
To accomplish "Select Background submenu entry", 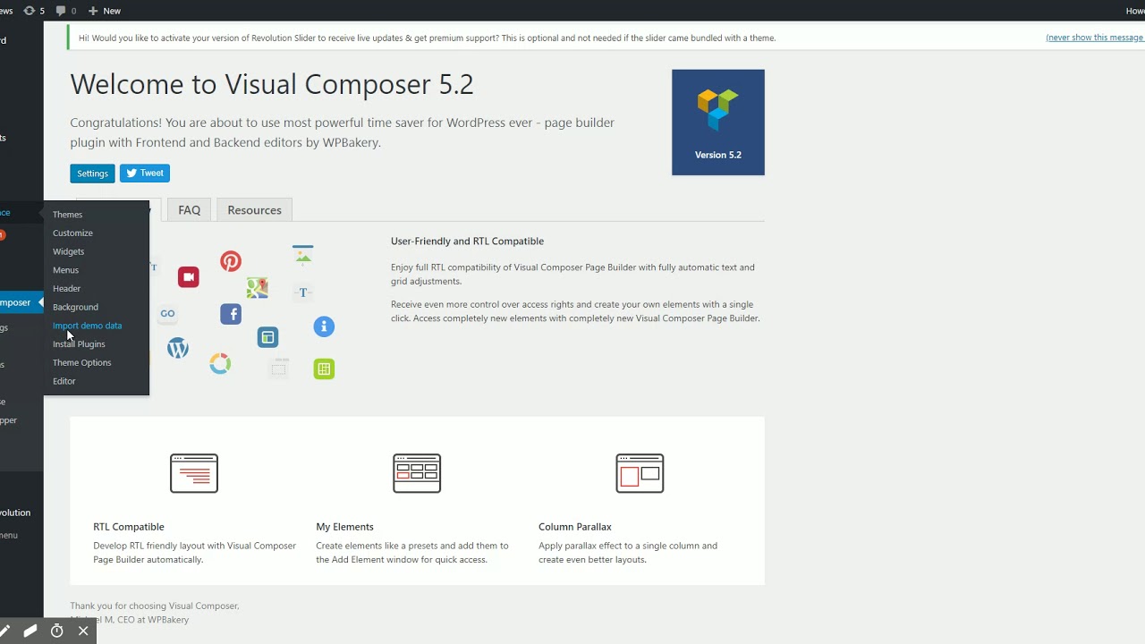I will point(75,307).
